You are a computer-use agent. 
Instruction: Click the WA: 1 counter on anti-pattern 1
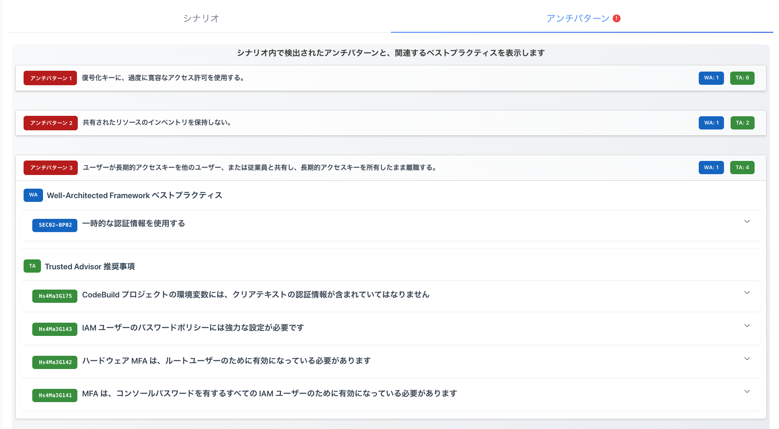(711, 78)
